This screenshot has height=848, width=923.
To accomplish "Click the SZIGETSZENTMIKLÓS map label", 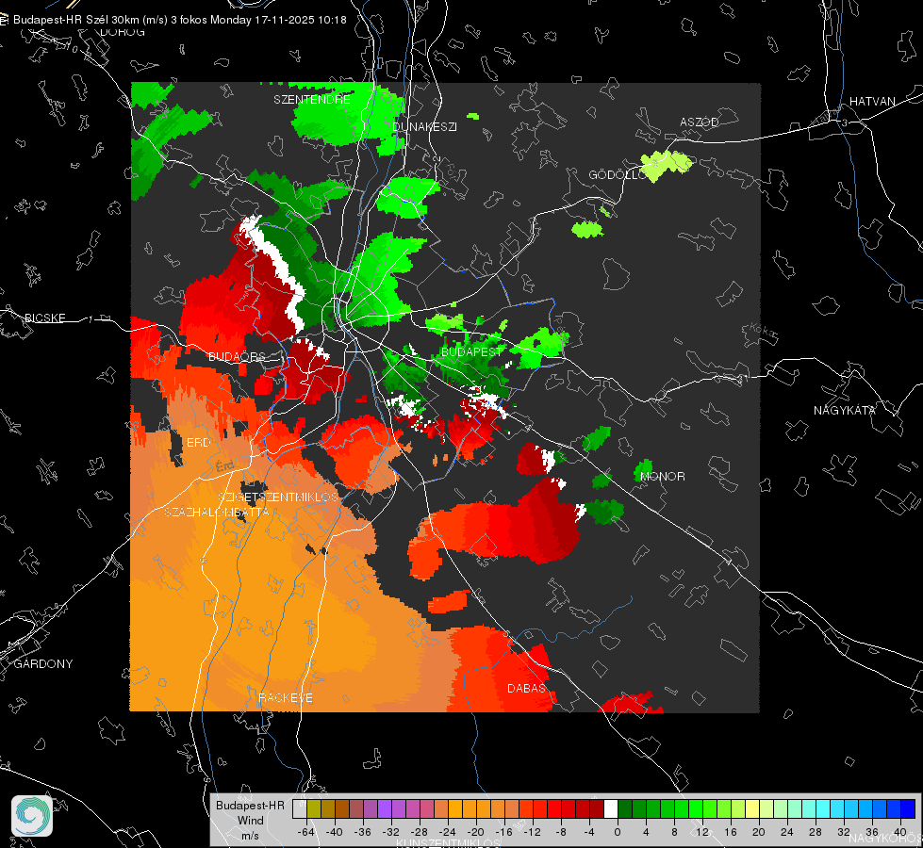I will coord(278,497).
